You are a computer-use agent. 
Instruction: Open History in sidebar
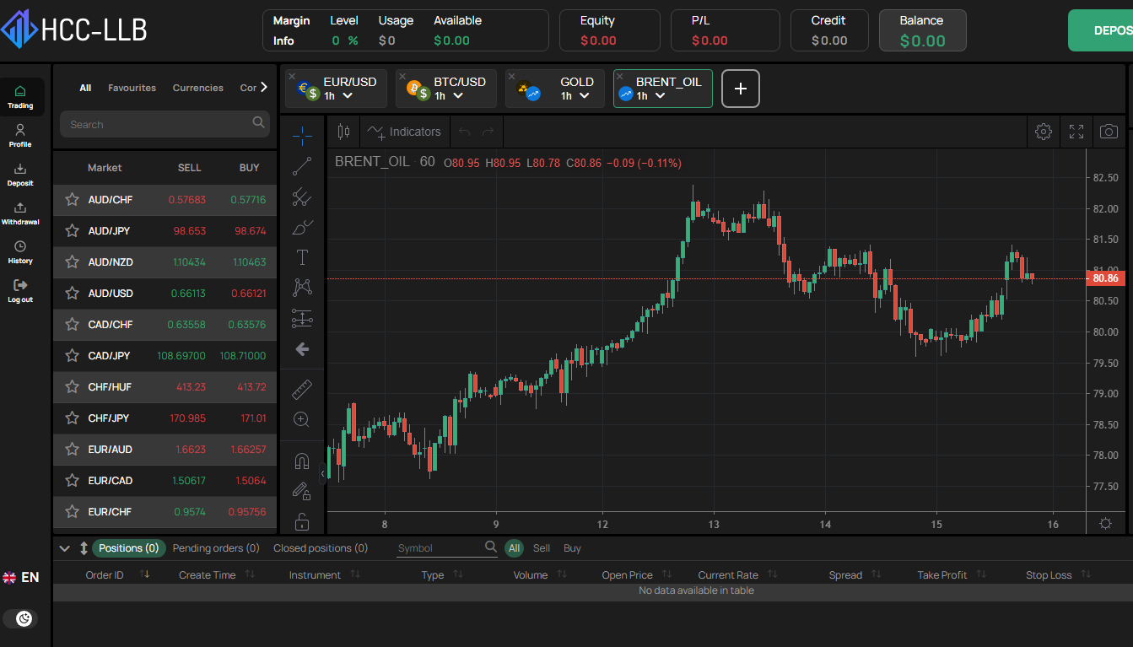pos(20,252)
